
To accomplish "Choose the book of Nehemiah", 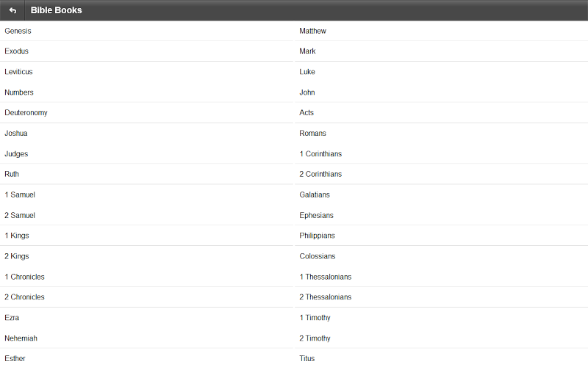I will pos(21,338).
